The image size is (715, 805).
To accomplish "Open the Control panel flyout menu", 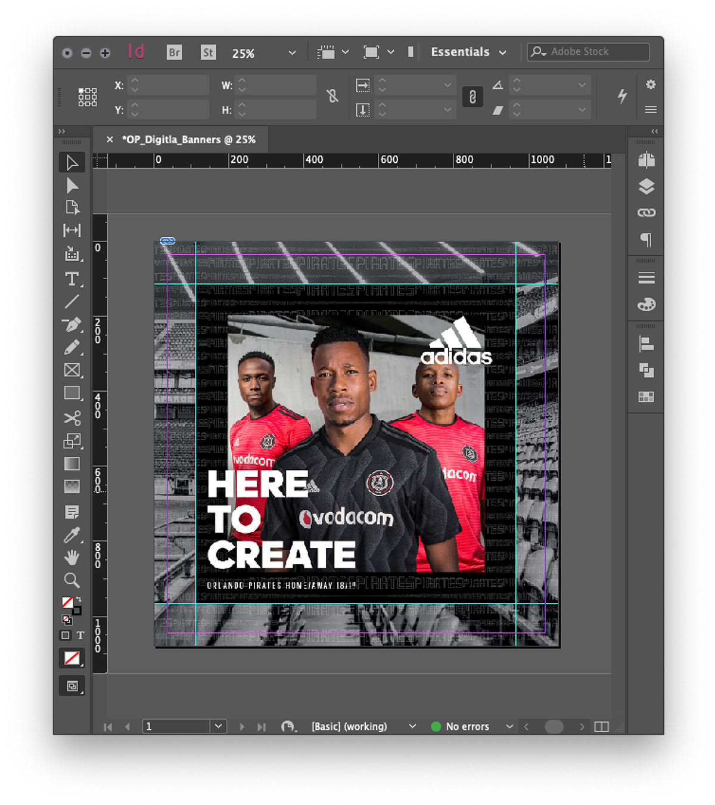I will pos(651,110).
